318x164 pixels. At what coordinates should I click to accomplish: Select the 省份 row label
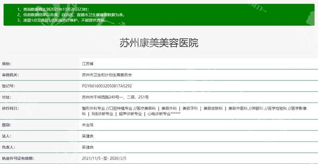(6, 64)
